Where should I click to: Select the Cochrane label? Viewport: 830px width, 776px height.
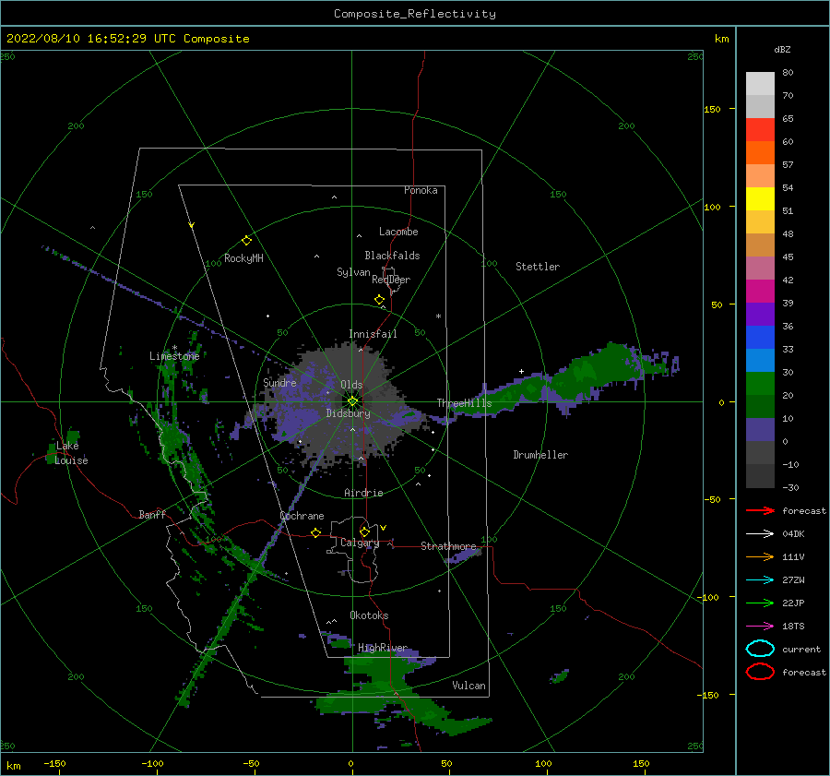click(302, 516)
